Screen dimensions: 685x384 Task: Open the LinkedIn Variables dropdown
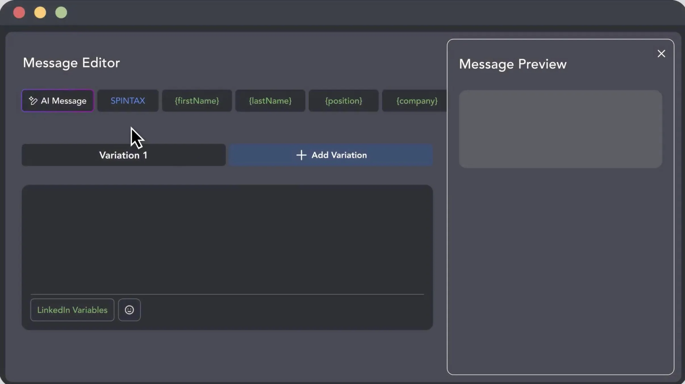click(x=72, y=310)
